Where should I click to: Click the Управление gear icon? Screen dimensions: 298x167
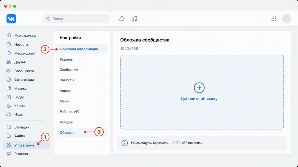(9, 145)
